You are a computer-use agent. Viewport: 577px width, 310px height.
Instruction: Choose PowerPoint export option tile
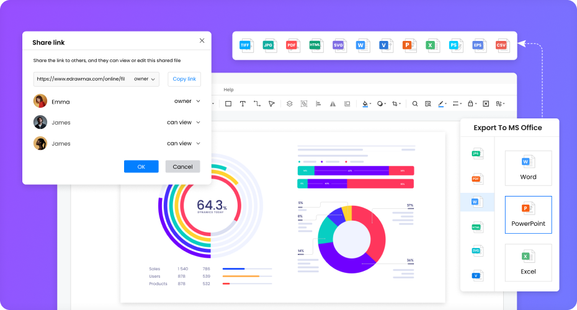point(528,215)
